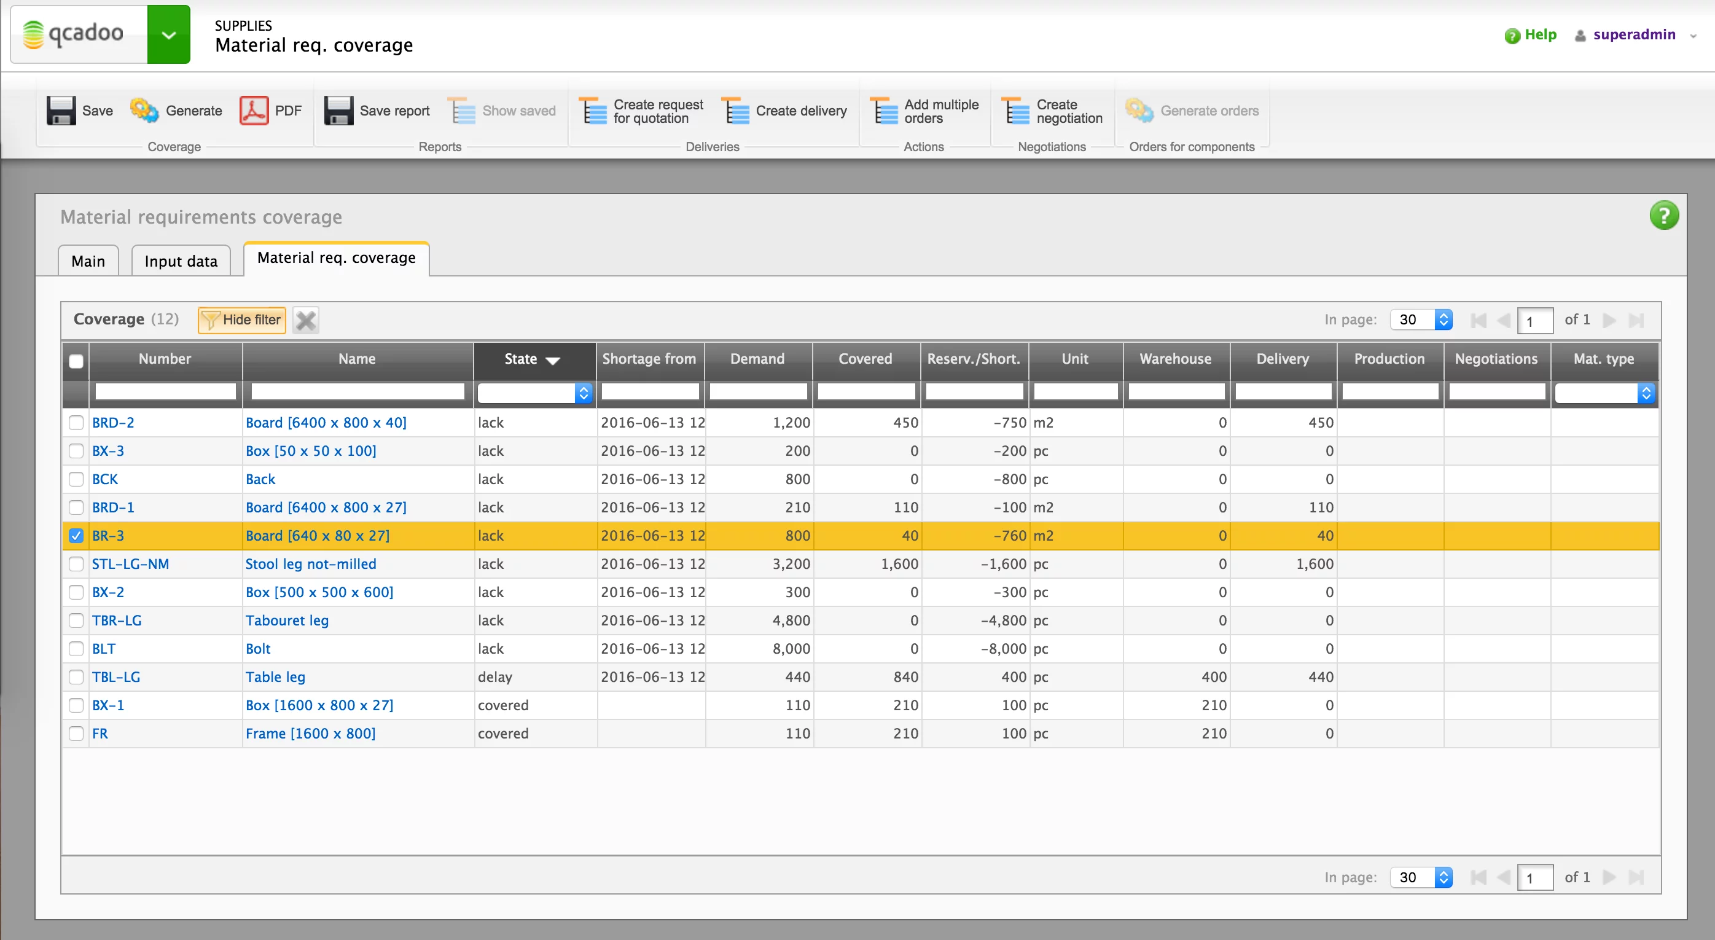Click the qcadoo logo
The width and height of the screenshot is (1715, 940).
point(73,33)
